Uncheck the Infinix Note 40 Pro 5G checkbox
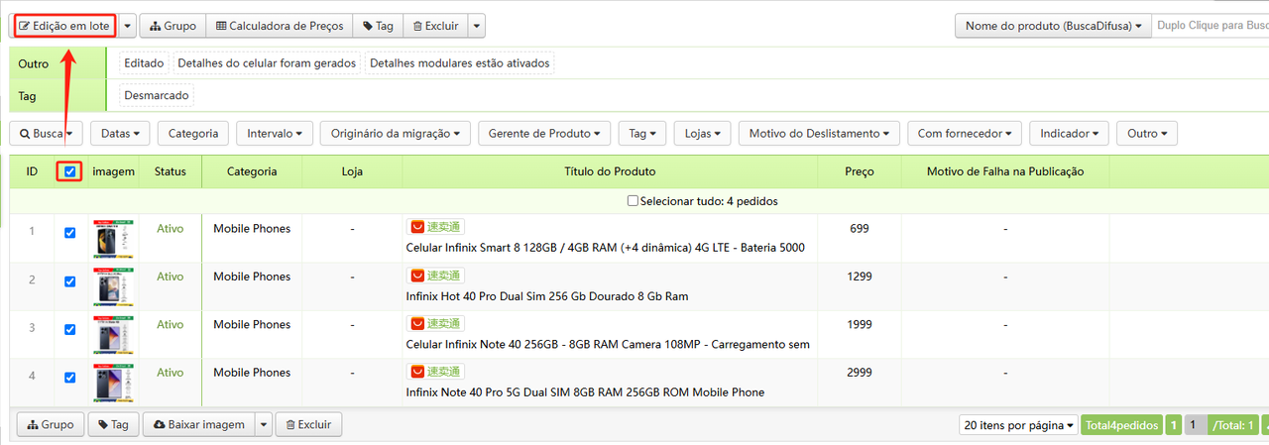This screenshot has height=445, width=1269. (x=69, y=378)
